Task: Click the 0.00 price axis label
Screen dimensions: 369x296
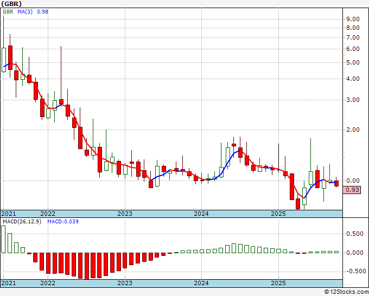Action: [x=353, y=181]
